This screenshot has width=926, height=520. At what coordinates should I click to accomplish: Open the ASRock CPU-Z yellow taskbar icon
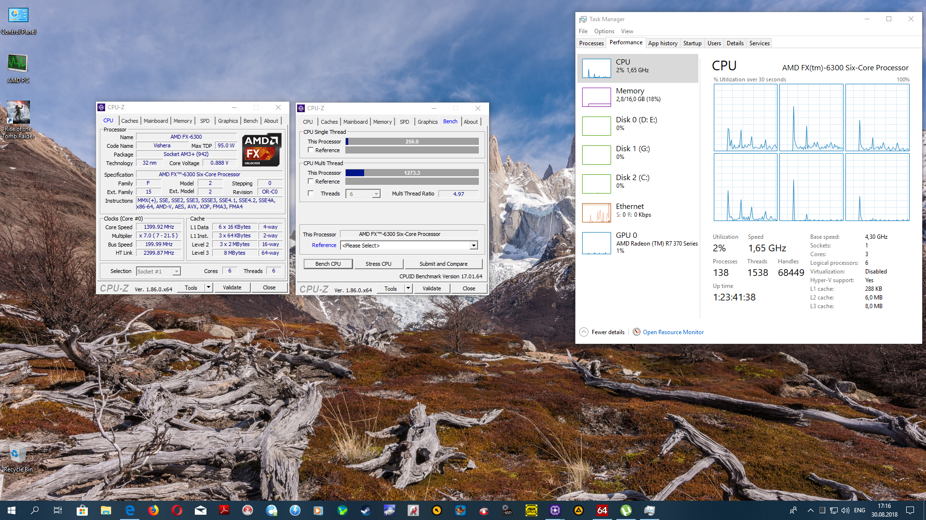pos(531,510)
